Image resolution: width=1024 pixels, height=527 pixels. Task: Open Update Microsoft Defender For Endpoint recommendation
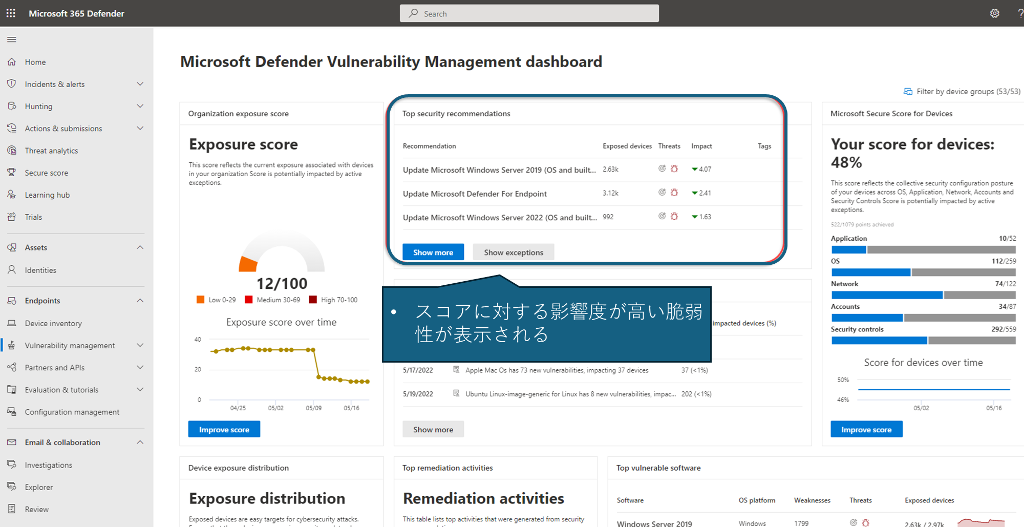point(475,194)
